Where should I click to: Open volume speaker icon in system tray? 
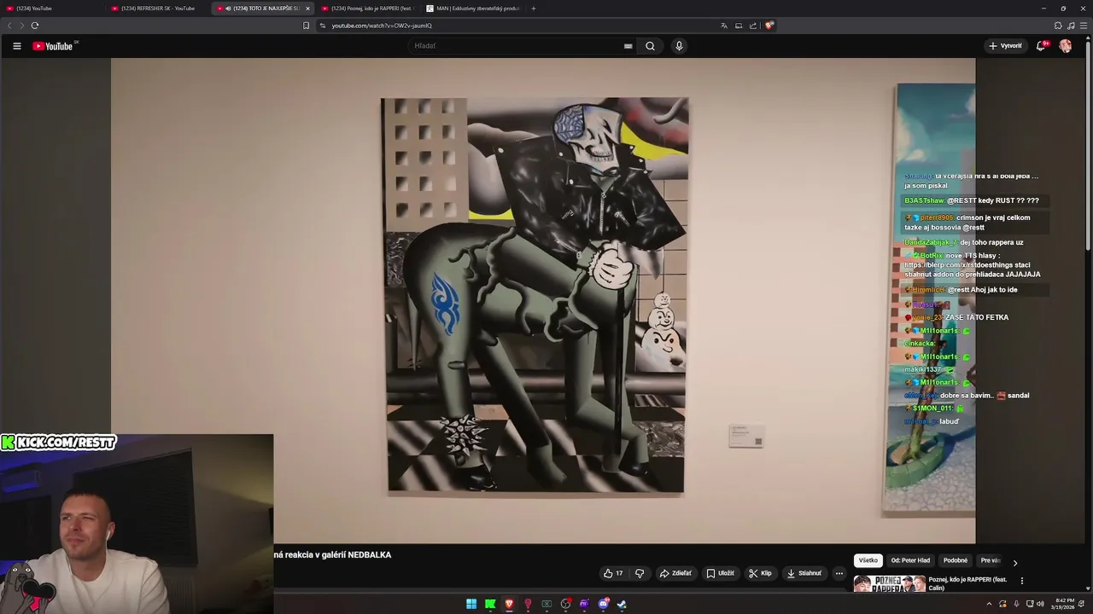click(x=1041, y=604)
